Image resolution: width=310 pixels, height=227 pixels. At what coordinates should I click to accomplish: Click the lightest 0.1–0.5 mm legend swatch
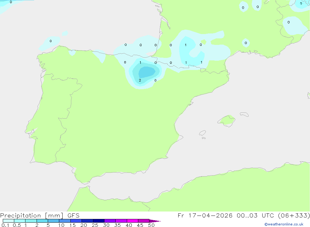click(8, 221)
